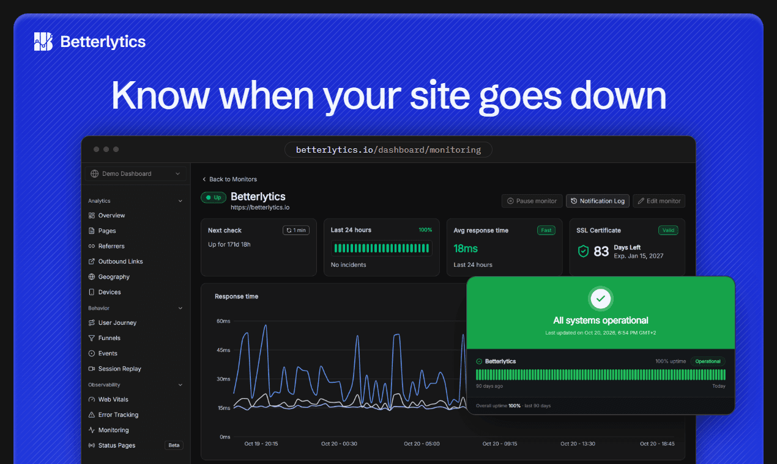Click the Last 24 hours uptime bar
Image resolution: width=777 pixels, height=464 pixels.
click(381, 248)
